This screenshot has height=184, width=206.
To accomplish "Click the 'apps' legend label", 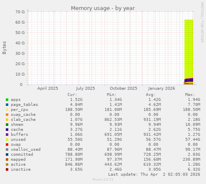I will (x=16, y=100).
